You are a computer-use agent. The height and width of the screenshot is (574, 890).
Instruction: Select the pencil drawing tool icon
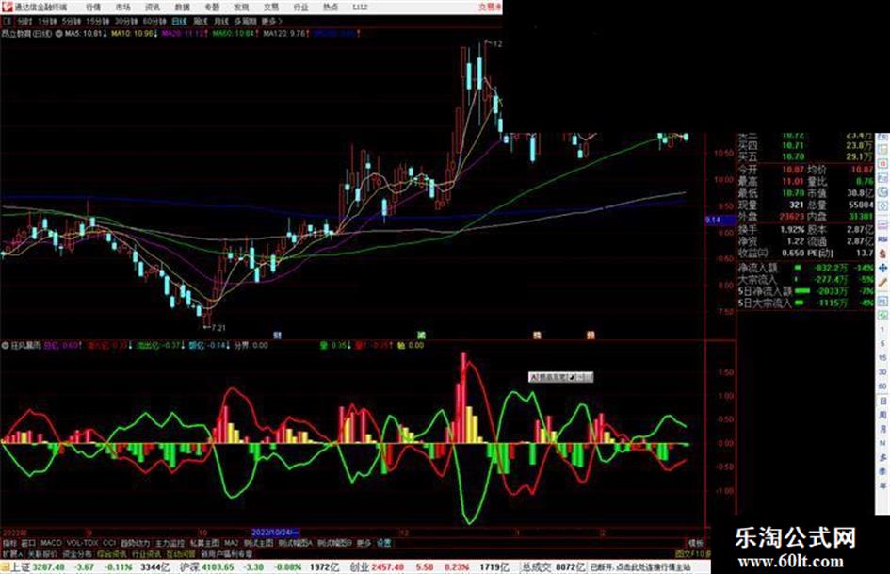coord(882,282)
